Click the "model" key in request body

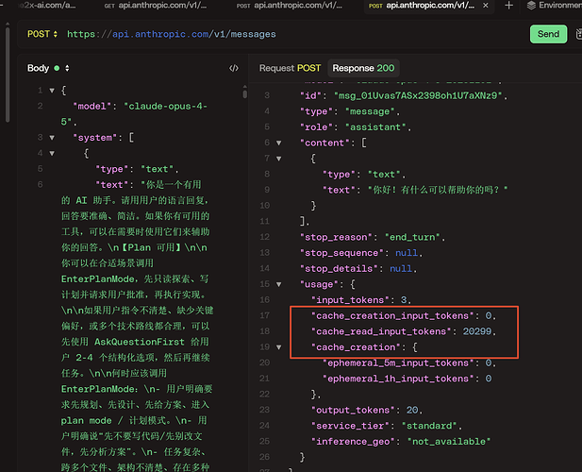pos(90,107)
